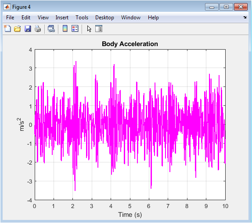Open the View menu
This screenshot has width=252, height=223.
coord(43,18)
